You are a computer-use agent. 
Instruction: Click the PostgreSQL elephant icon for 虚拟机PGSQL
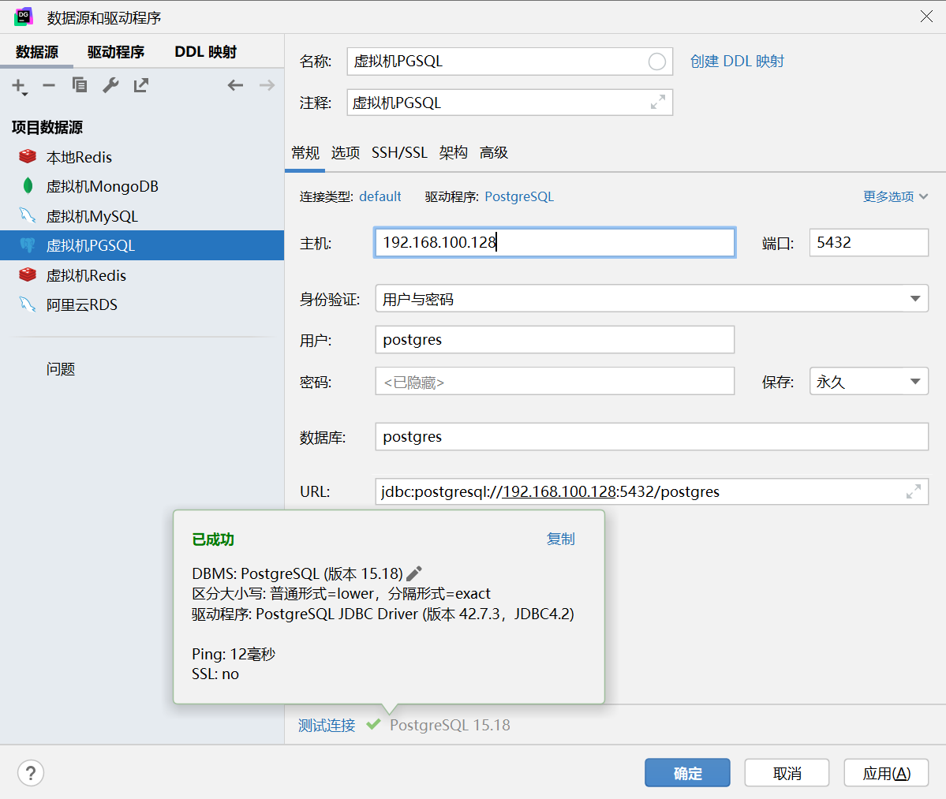click(x=27, y=245)
